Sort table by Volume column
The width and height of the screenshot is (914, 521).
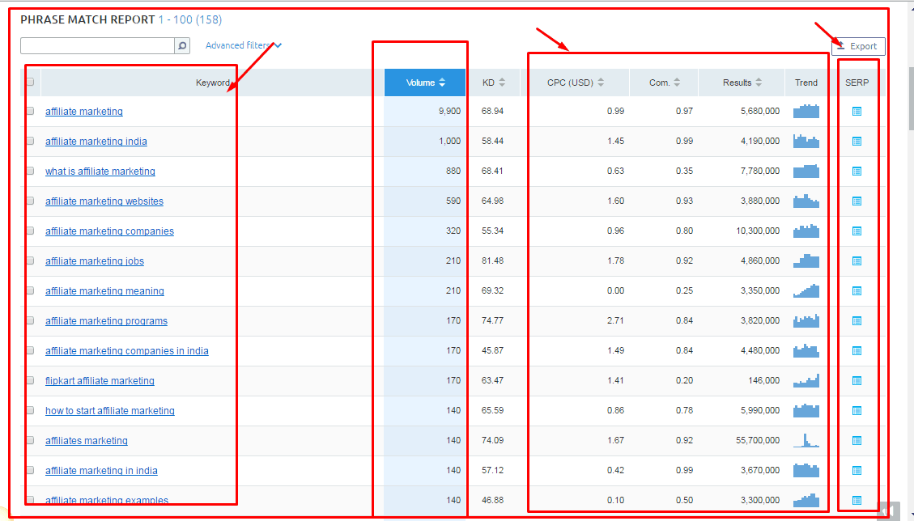[x=425, y=83]
